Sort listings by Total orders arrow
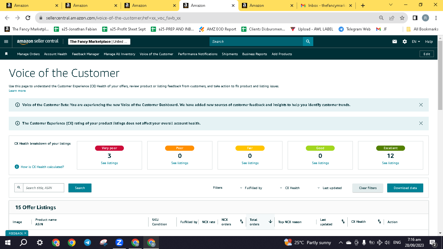Image resolution: width=443 pixels, height=249 pixels. [x=270, y=222]
